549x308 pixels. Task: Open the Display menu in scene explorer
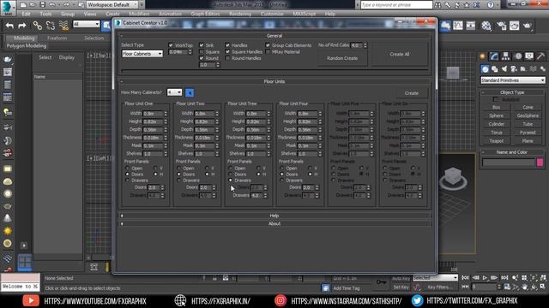(67, 57)
